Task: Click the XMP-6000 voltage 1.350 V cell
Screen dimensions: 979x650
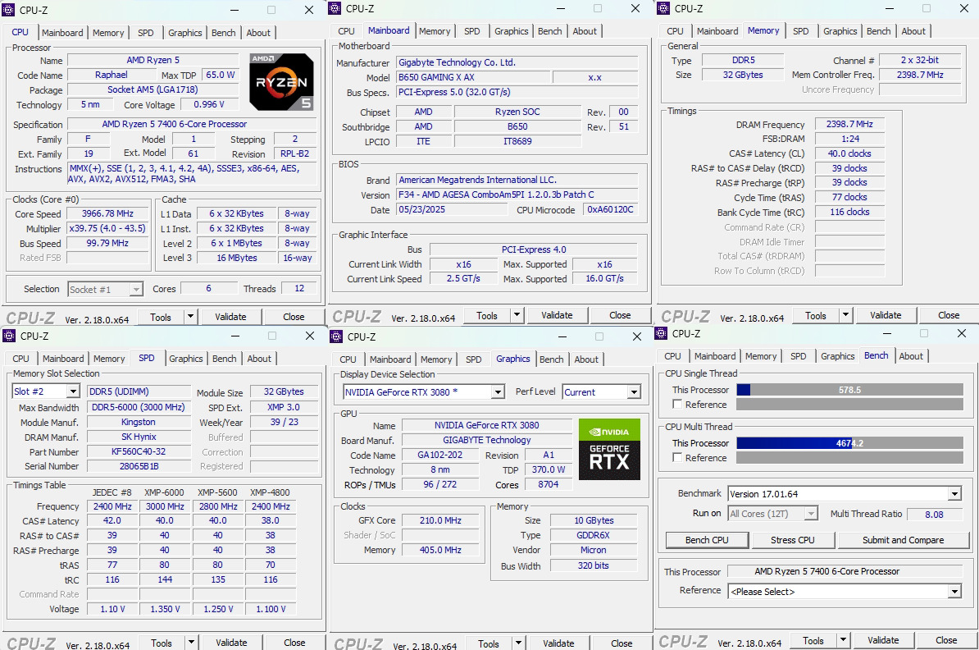Action: 165,609
